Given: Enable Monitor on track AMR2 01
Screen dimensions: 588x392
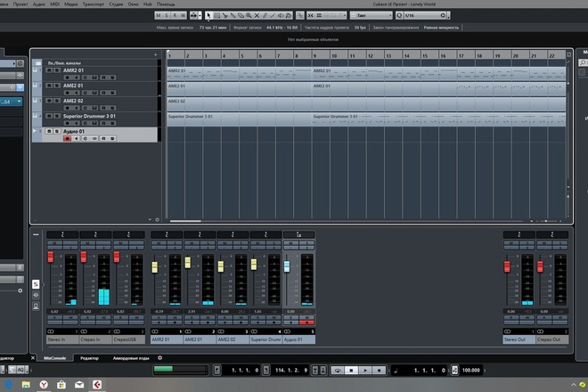Looking at the screenshot, I should pos(76,78).
